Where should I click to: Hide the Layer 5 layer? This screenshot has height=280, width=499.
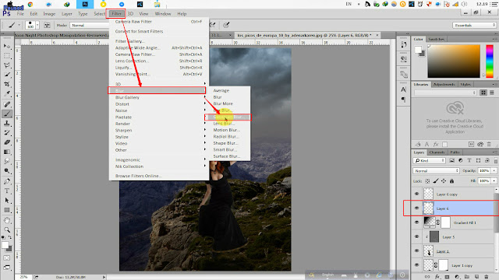coord(416,236)
